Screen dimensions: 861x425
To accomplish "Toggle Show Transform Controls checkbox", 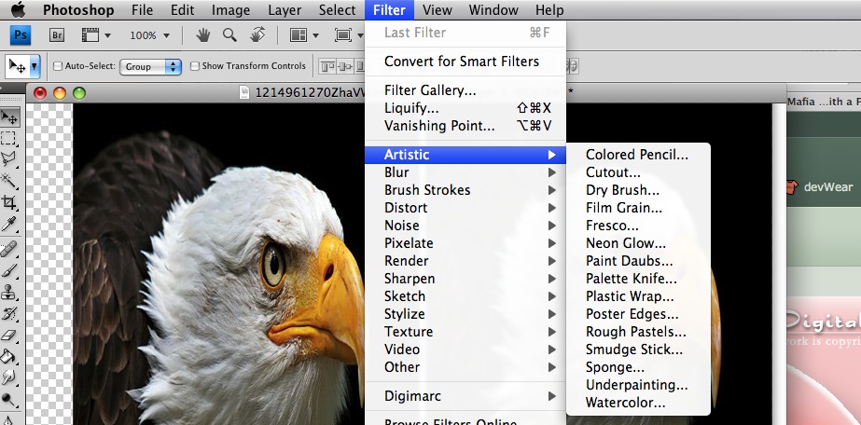I will pyautogui.click(x=195, y=67).
